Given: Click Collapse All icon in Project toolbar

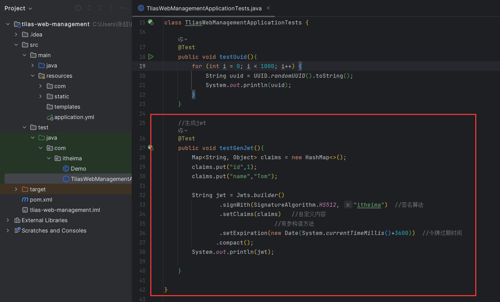Looking at the screenshot, I should coord(100,8).
